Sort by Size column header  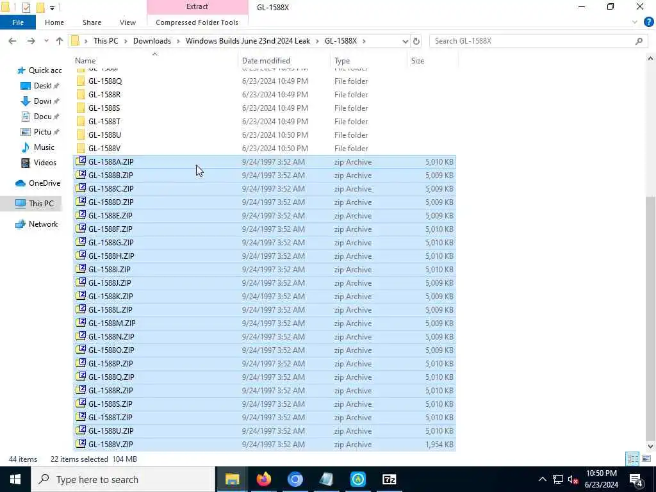tap(418, 61)
